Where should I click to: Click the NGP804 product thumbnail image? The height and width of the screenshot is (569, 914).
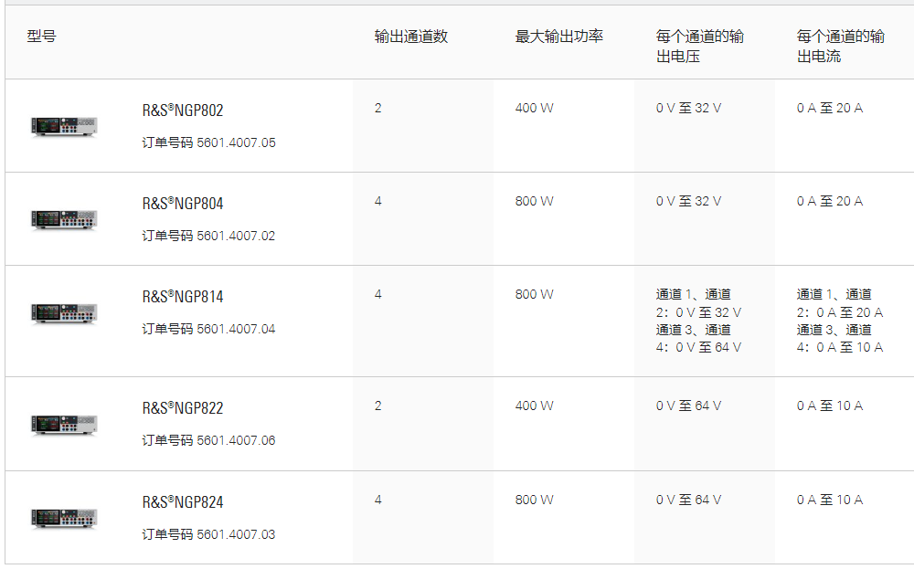[x=64, y=219]
